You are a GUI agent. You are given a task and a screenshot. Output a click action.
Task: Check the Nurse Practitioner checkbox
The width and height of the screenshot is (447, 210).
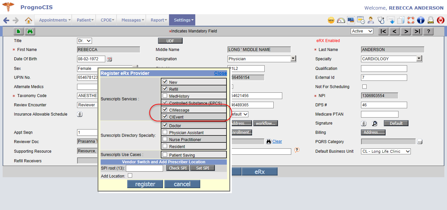pyautogui.click(x=165, y=139)
